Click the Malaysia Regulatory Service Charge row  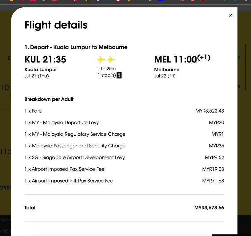click(124, 134)
